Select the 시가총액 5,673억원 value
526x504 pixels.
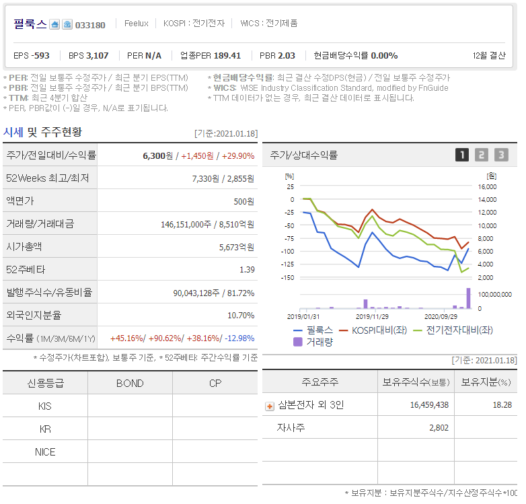coord(237,248)
